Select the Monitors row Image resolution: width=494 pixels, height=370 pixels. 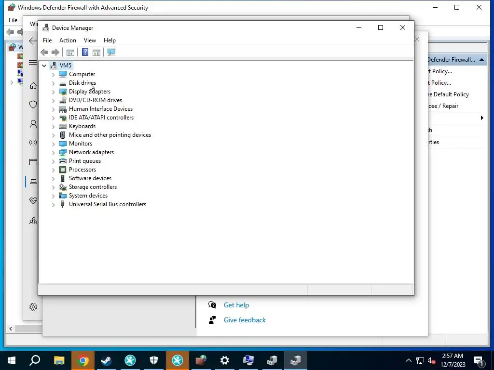(x=81, y=144)
